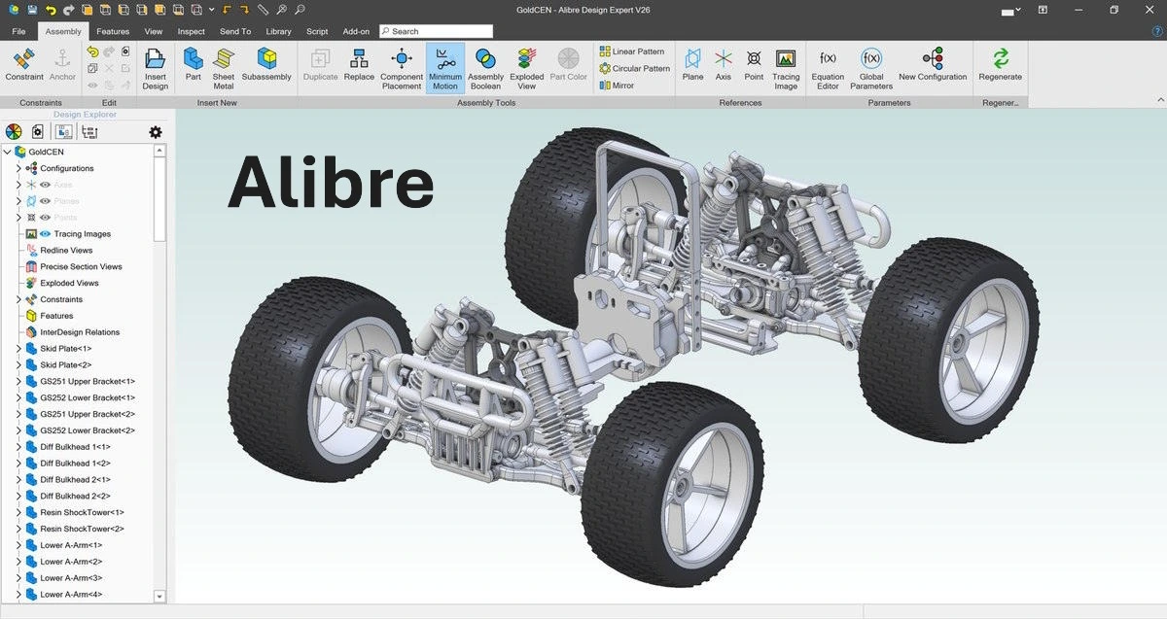The height and width of the screenshot is (619, 1167).
Task: Click the ribbon Search field
Action: [x=436, y=31]
